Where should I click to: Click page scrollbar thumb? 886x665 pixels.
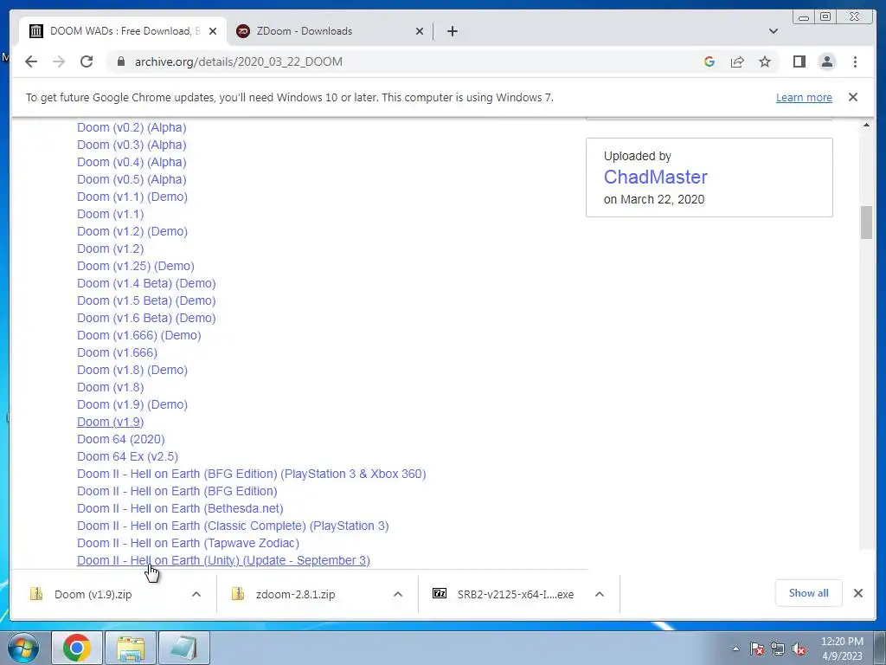(866, 223)
